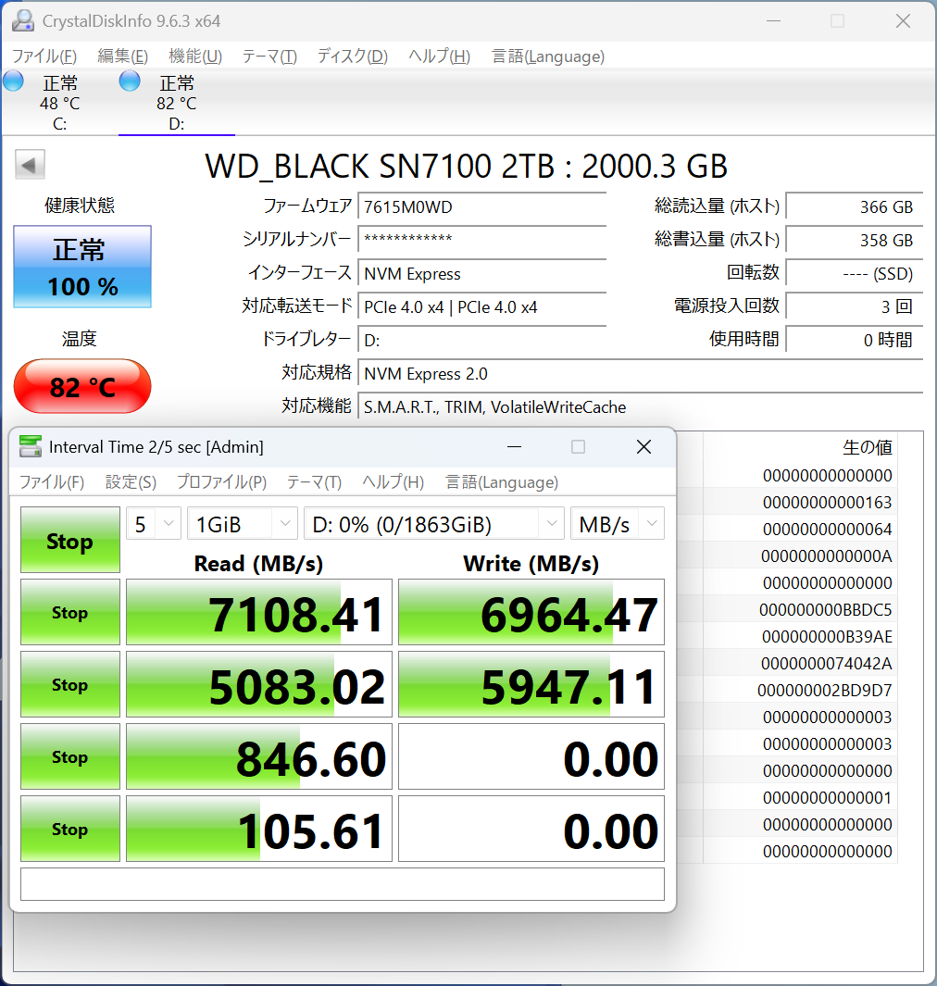Click Stop button beside 5083.02 read result
The width and height of the screenshot is (937, 986).
click(x=69, y=685)
